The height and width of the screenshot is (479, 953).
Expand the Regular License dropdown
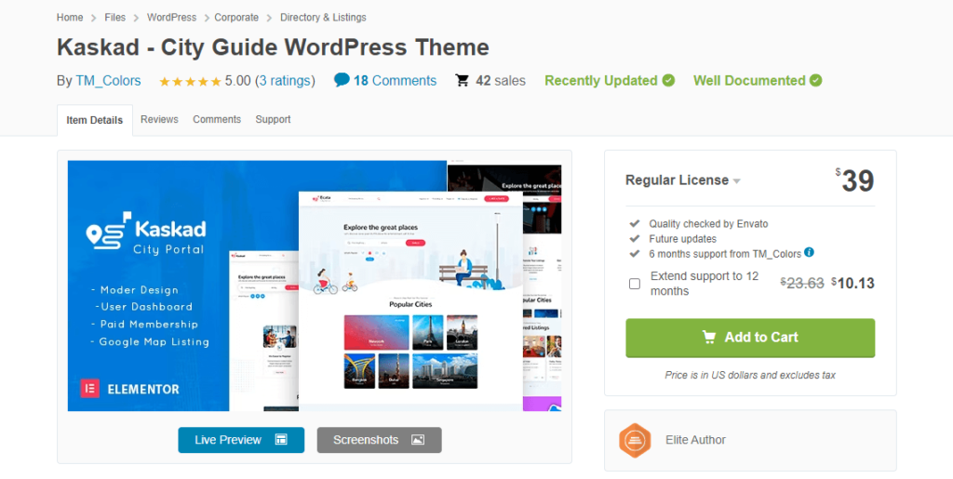[683, 180]
